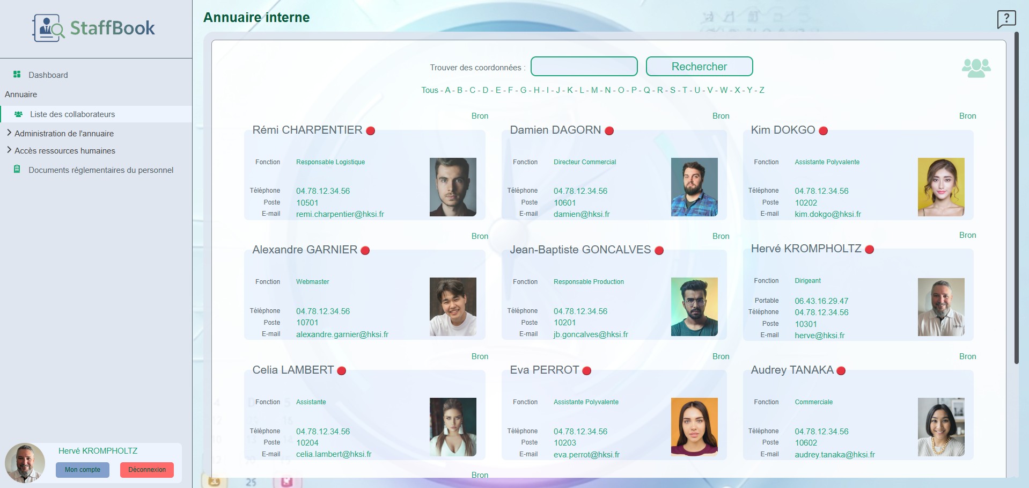
Task: Click the StaffBook logo
Action: (x=94, y=28)
